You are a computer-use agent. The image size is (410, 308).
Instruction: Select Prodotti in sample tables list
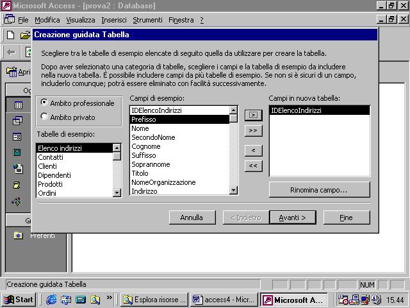(x=74, y=184)
